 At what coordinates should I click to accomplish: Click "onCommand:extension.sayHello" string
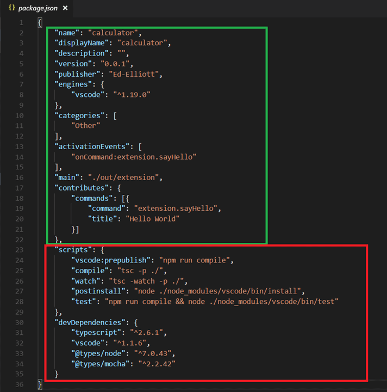134,157
